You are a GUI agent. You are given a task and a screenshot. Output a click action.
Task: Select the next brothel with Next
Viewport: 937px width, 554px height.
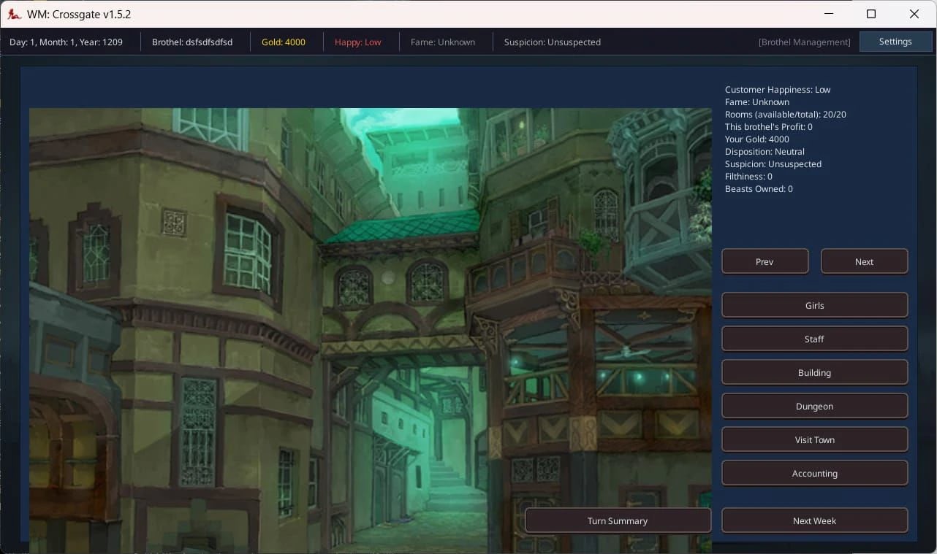pyautogui.click(x=864, y=261)
